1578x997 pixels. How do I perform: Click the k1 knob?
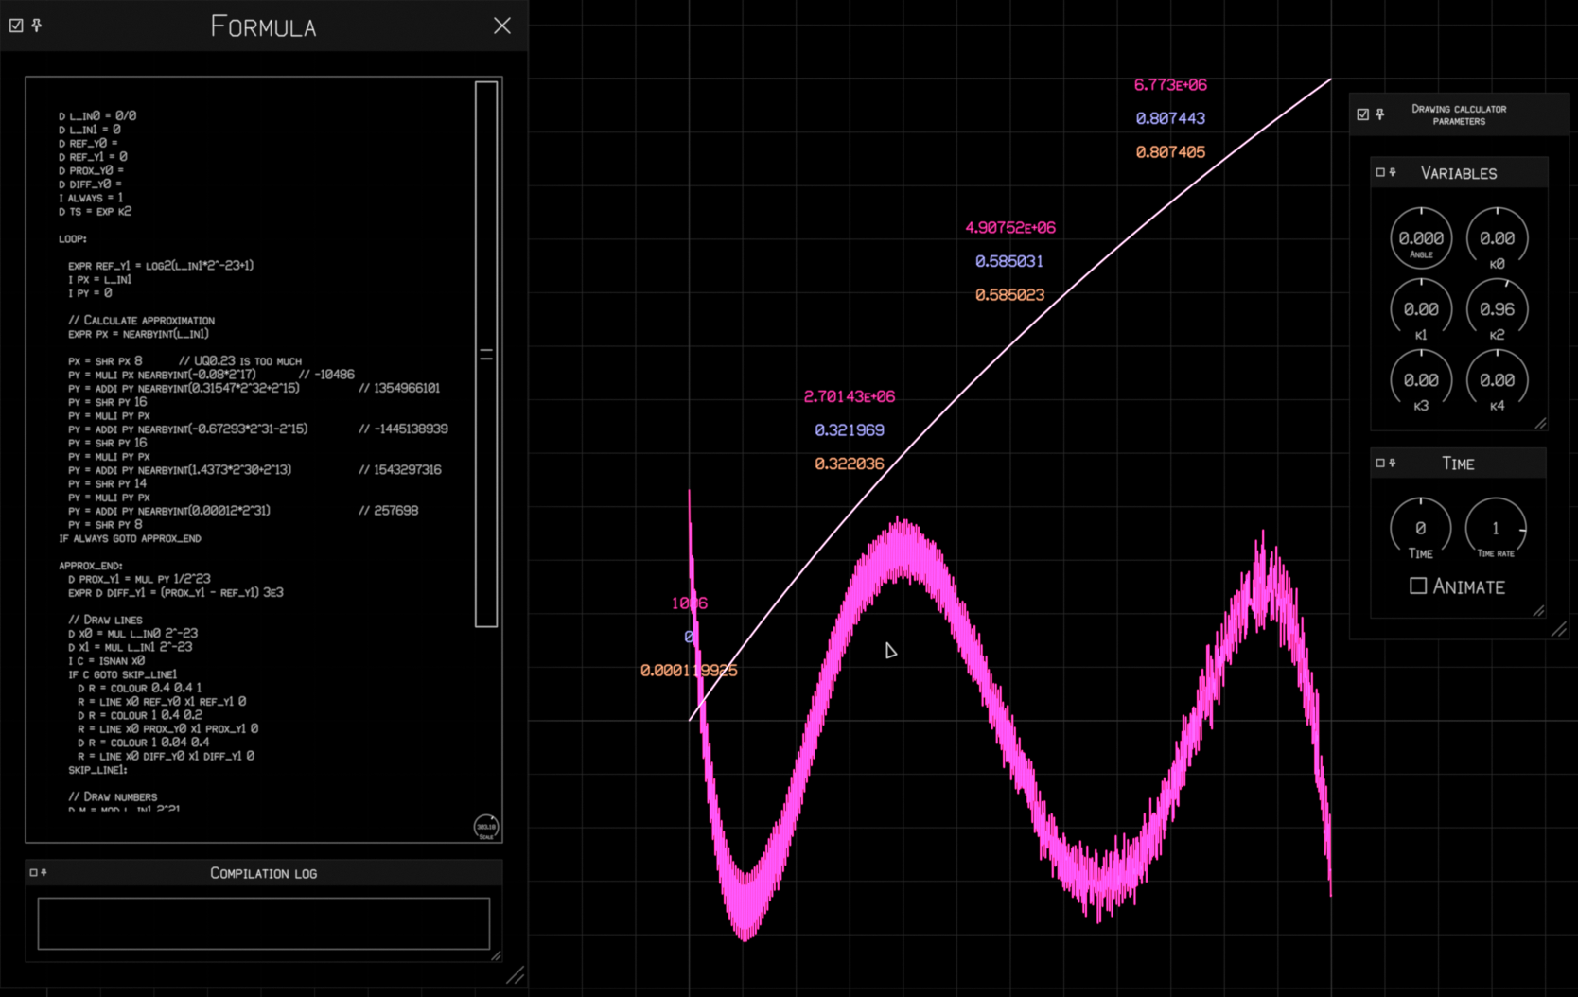[1421, 308]
